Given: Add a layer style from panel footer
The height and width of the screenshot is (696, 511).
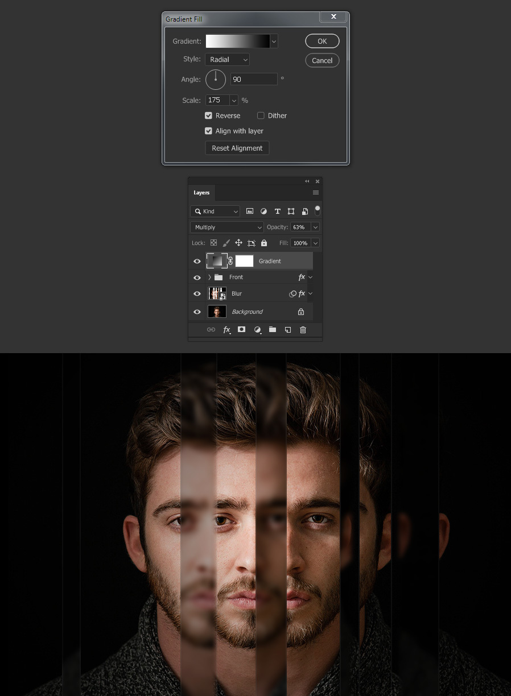Looking at the screenshot, I should (226, 330).
